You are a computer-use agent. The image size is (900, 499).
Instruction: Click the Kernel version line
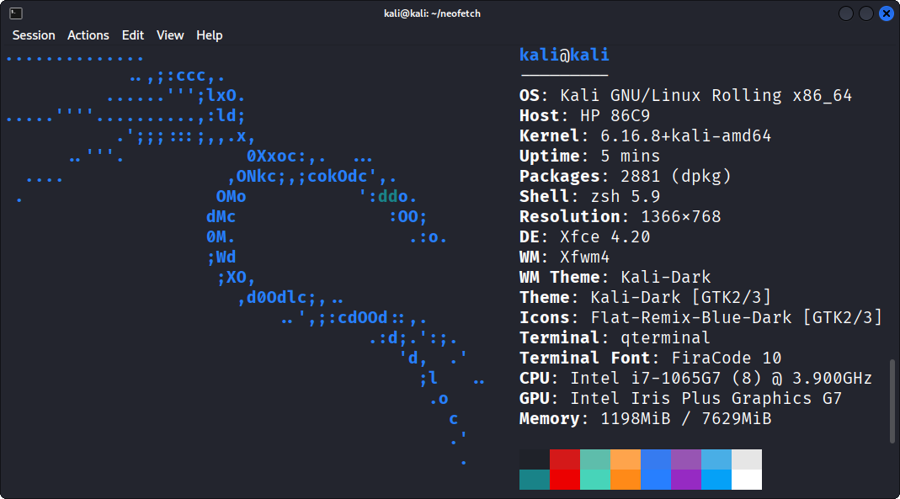click(x=645, y=135)
